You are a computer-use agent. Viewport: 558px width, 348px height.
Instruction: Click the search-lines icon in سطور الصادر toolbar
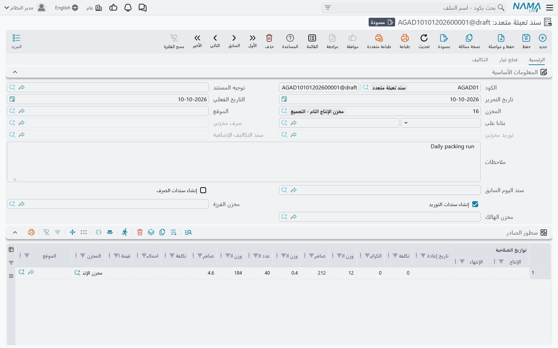[x=188, y=232]
